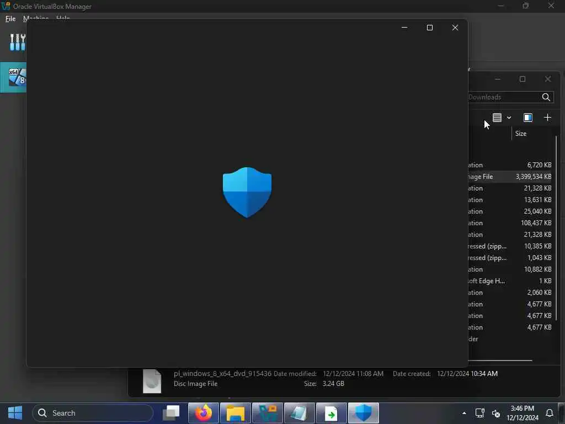The width and height of the screenshot is (565, 424).
Task: Restore down the VirtualBox Manager window
Action: click(x=526, y=6)
